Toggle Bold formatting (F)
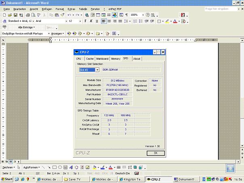This screenshot has width=244, height=183. pyautogui.click(x=85, y=21)
